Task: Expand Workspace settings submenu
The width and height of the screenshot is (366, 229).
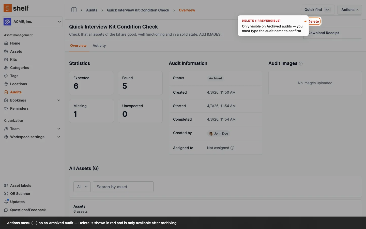Action: (59, 137)
